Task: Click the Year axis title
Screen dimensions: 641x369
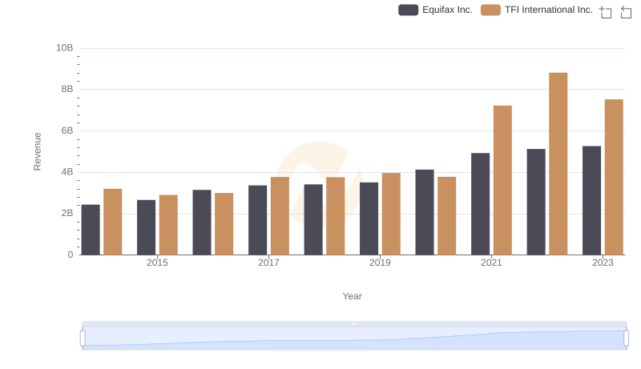Action: (352, 296)
